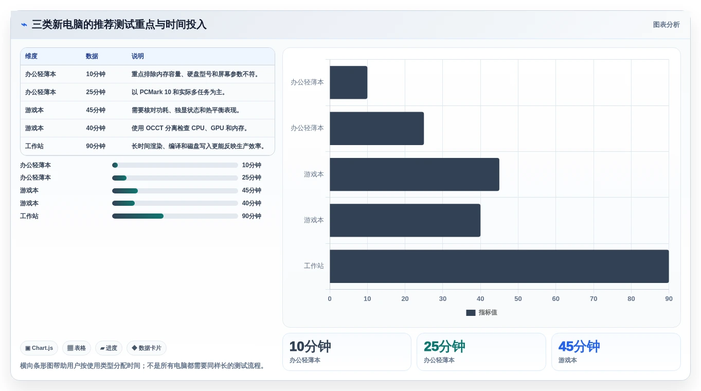
Task: Click the lightning icon beside the page title
Action: pos(24,25)
